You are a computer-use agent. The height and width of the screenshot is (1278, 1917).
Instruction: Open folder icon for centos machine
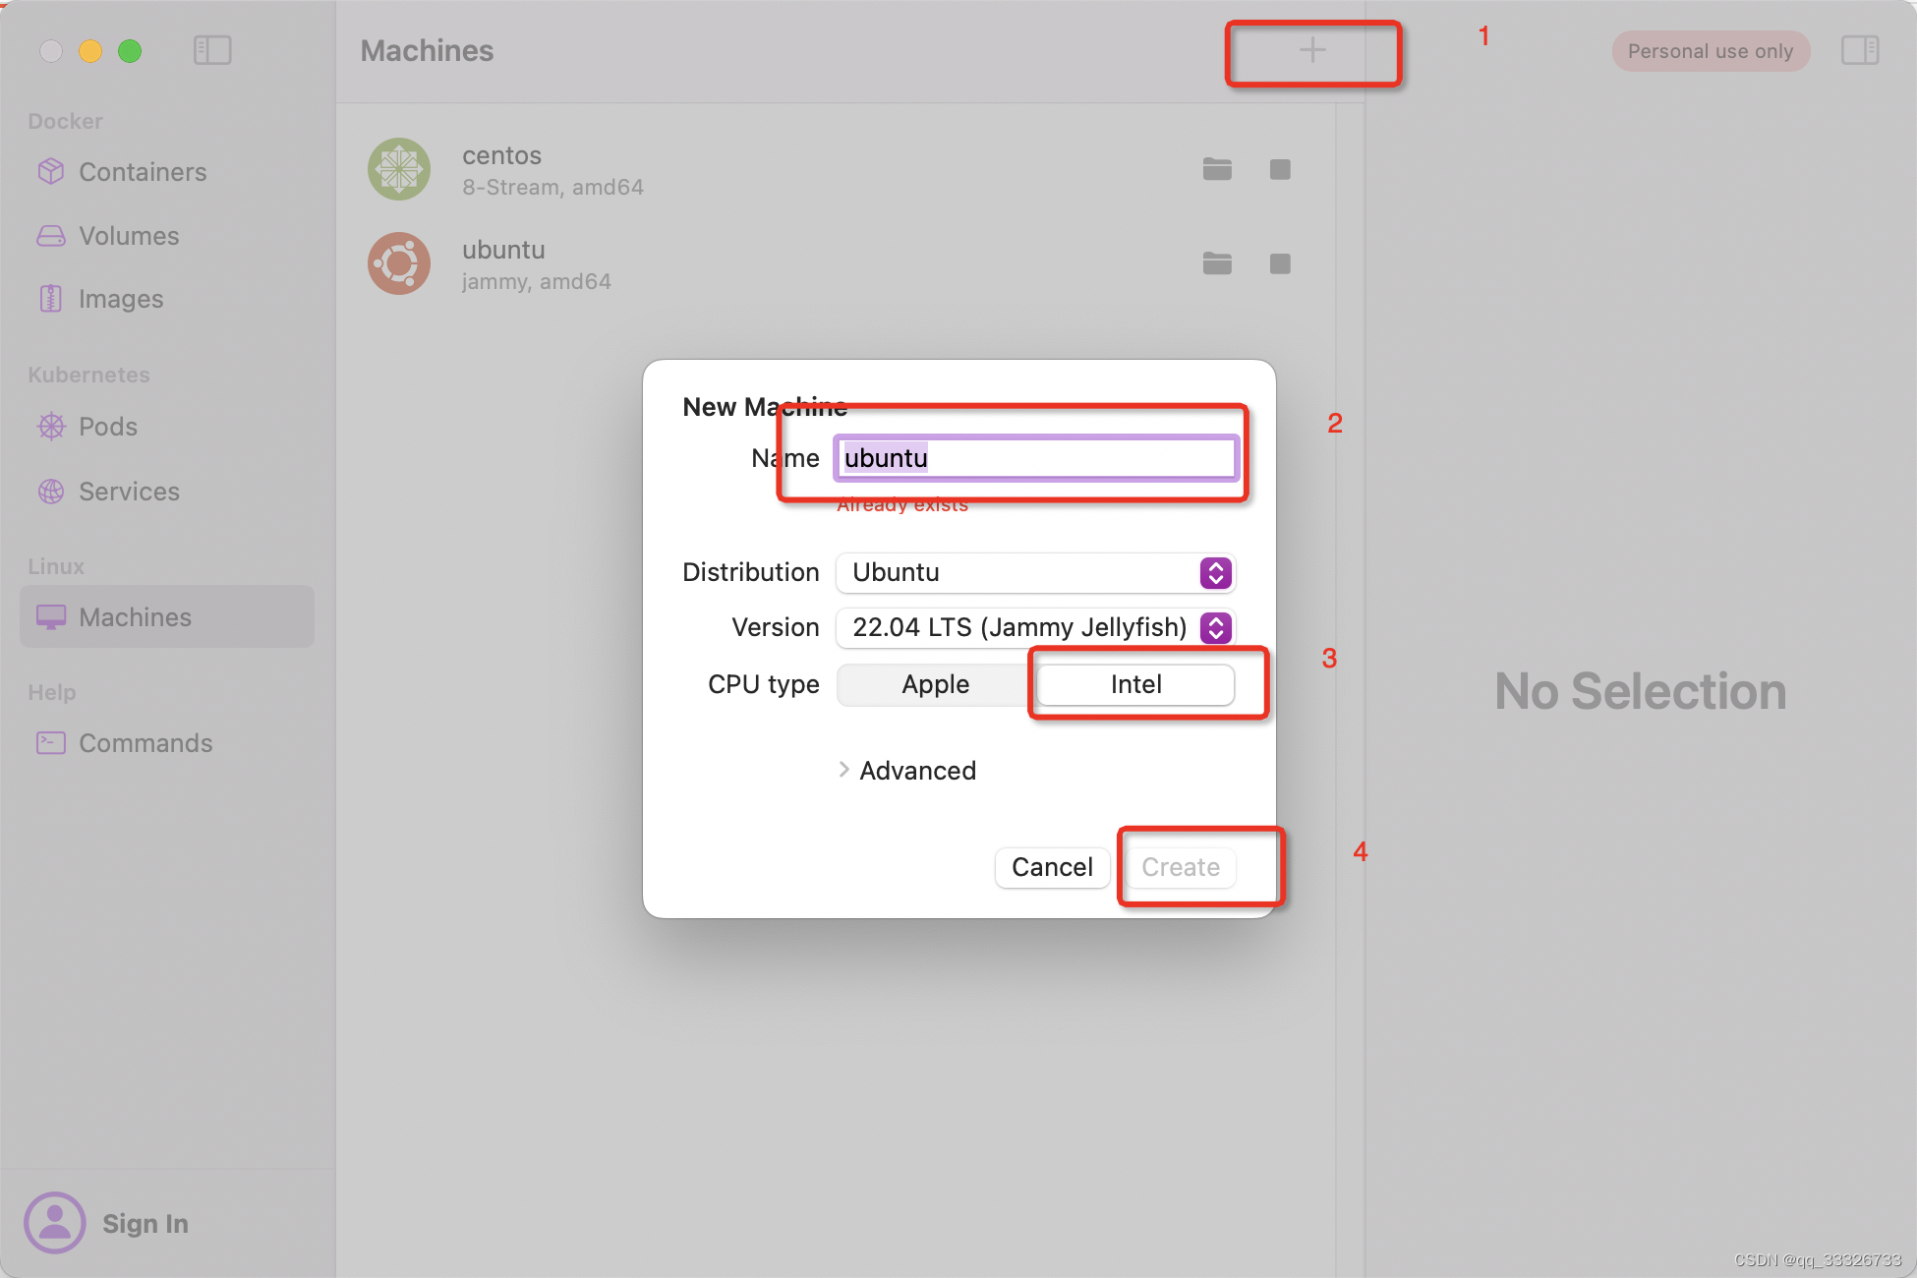pos(1217,169)
